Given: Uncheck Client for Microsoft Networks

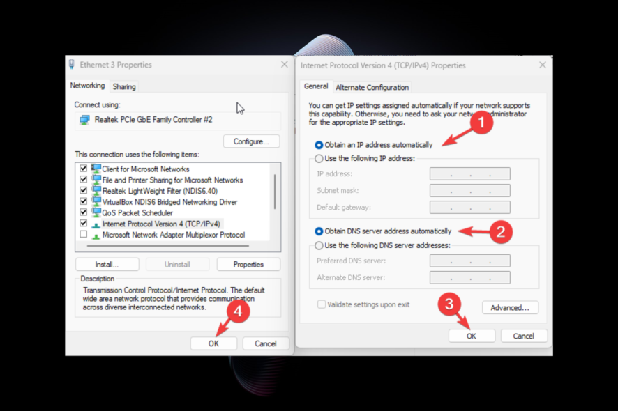Looking at the screenshot, I should [83, 168].
